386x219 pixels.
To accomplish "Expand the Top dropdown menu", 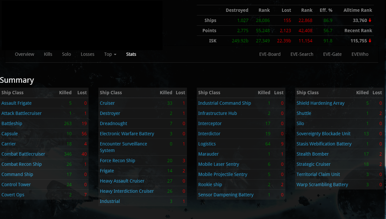I will pyautogui.click(x=110, y=54).
